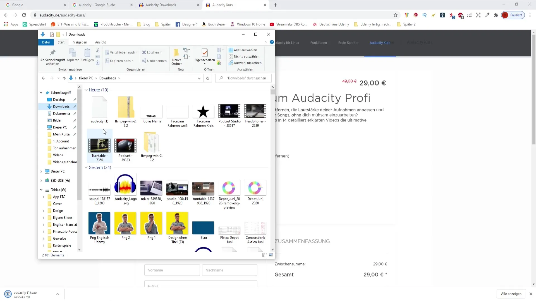Go up one folder level in Explorer
536x301 pixels.
click(x=64, y=78)
